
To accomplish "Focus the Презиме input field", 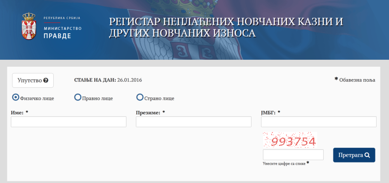I will [x=193, y=122].
